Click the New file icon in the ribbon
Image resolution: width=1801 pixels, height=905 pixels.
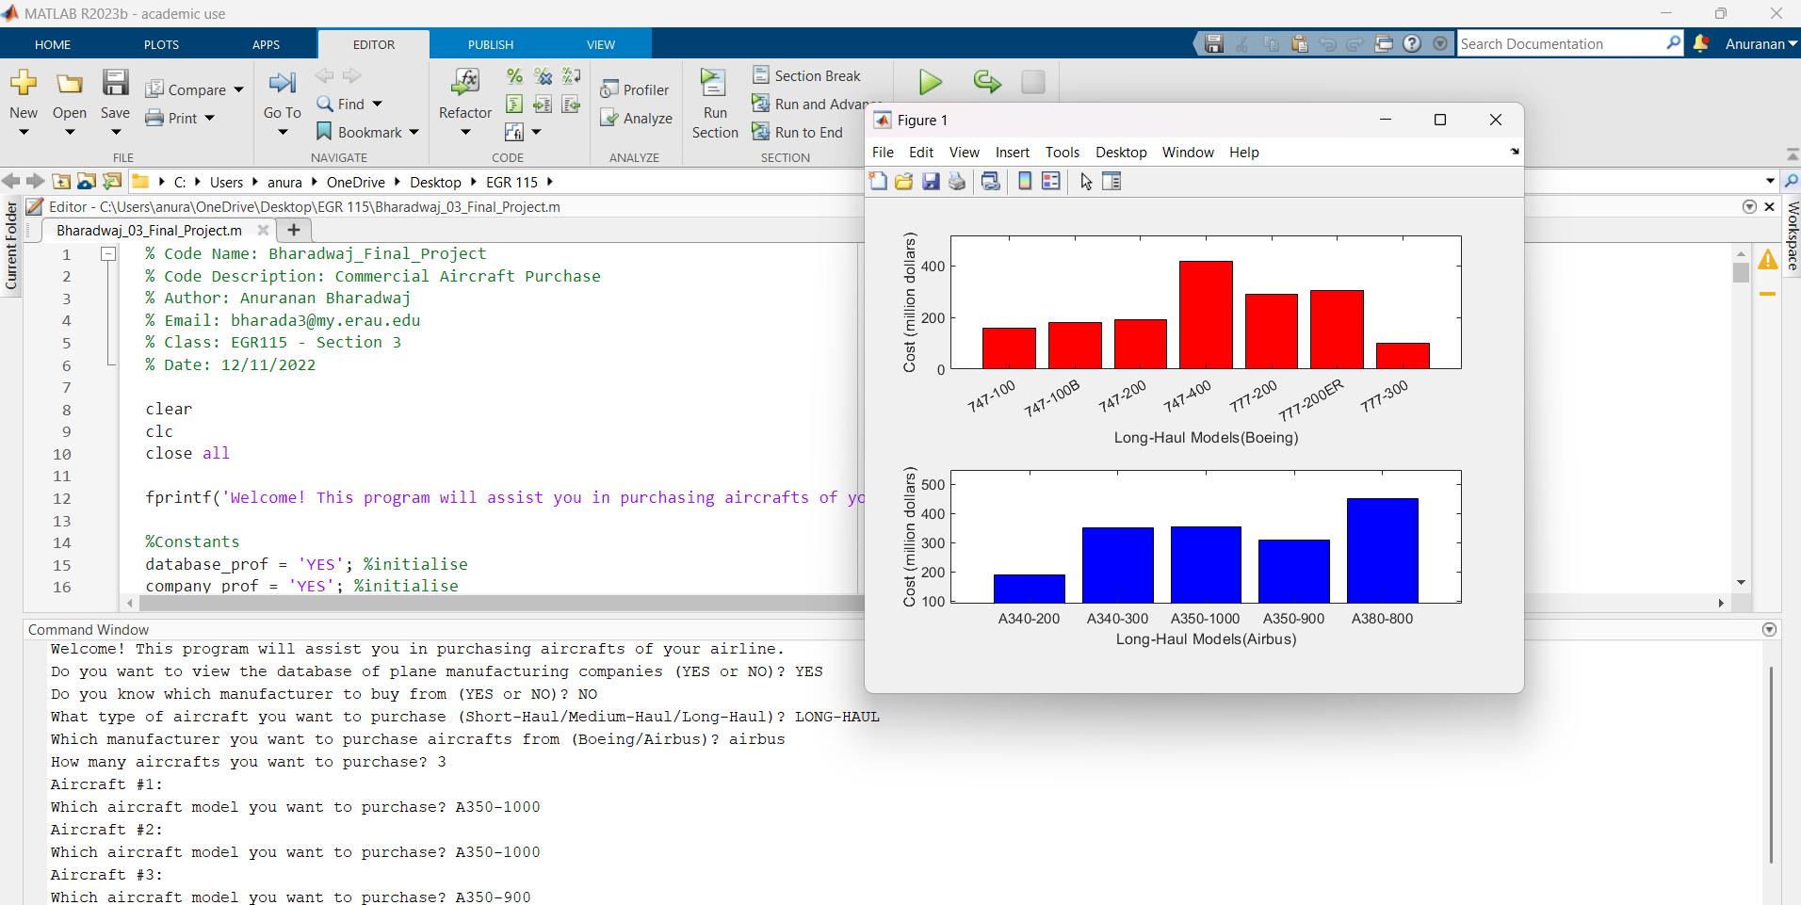[24, 83]
